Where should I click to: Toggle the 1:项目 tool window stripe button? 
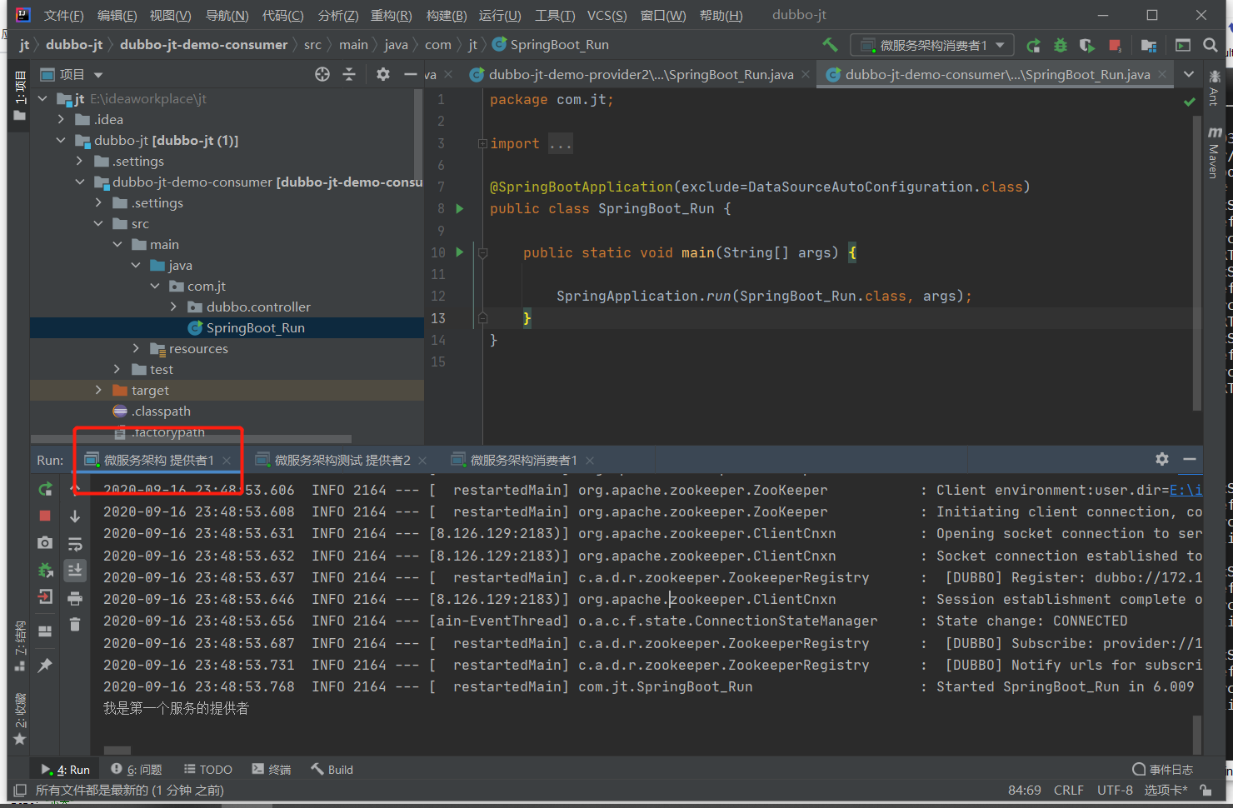pyautogui.click(x=19, y=95)
